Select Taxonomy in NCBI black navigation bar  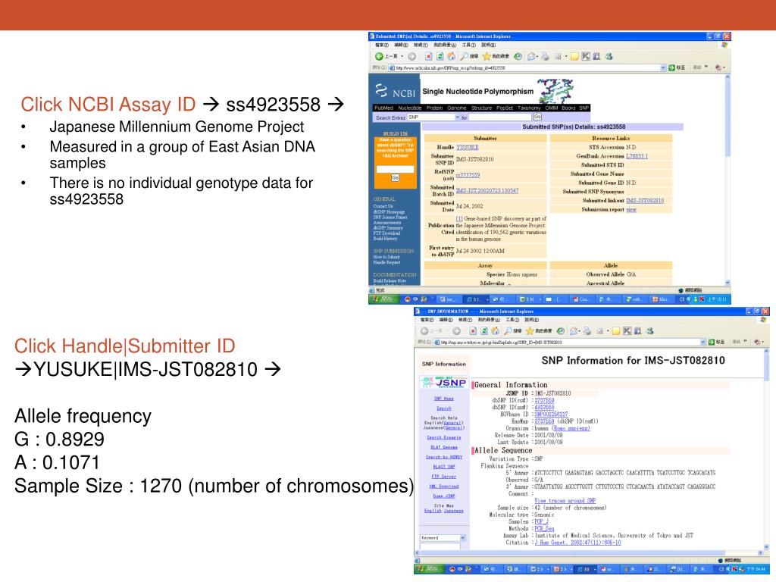click(529, 108)
